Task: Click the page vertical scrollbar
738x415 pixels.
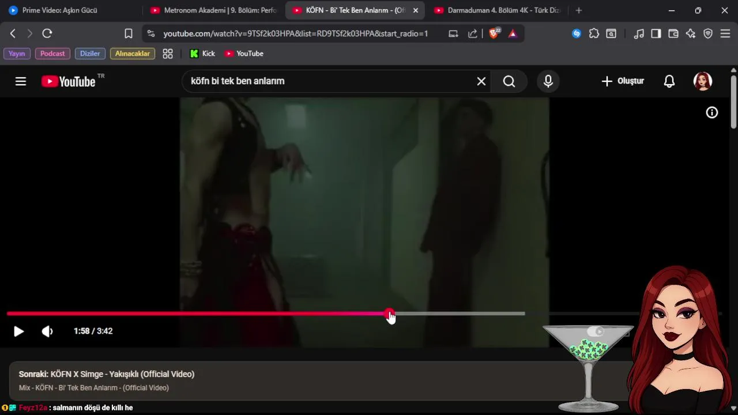Action: tap(733, 101)
